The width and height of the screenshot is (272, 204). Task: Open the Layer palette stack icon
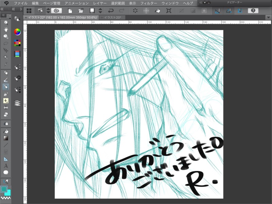click(x=17, y=103)
